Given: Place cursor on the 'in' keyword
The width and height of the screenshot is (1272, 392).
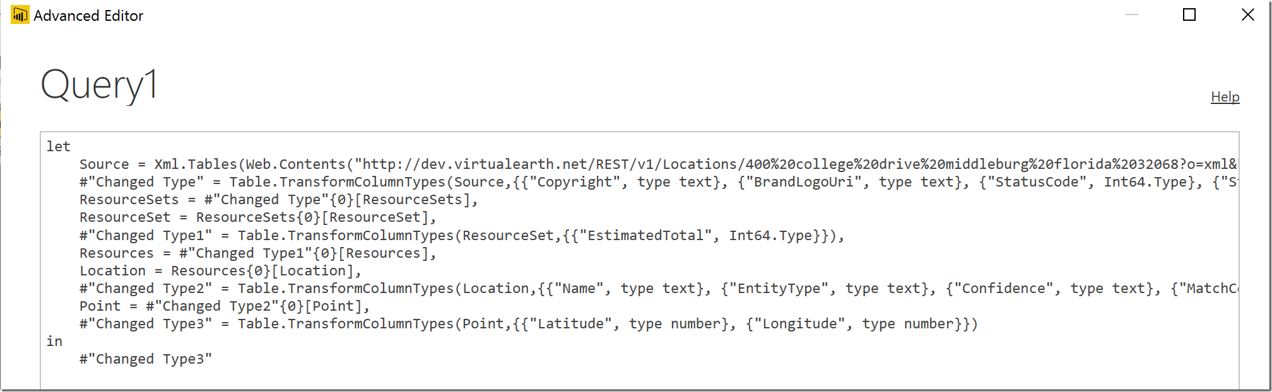Looking at the screenshot, I should click(54, 342).
